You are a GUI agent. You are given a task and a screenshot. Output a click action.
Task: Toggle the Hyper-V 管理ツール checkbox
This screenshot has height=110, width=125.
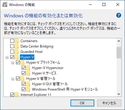coord(18,78)
